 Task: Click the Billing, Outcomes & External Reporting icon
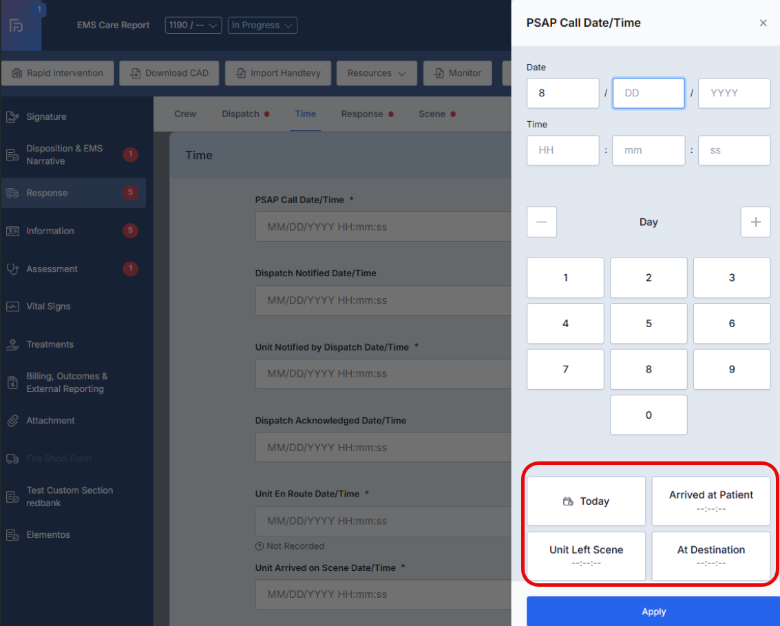(12, 383)
